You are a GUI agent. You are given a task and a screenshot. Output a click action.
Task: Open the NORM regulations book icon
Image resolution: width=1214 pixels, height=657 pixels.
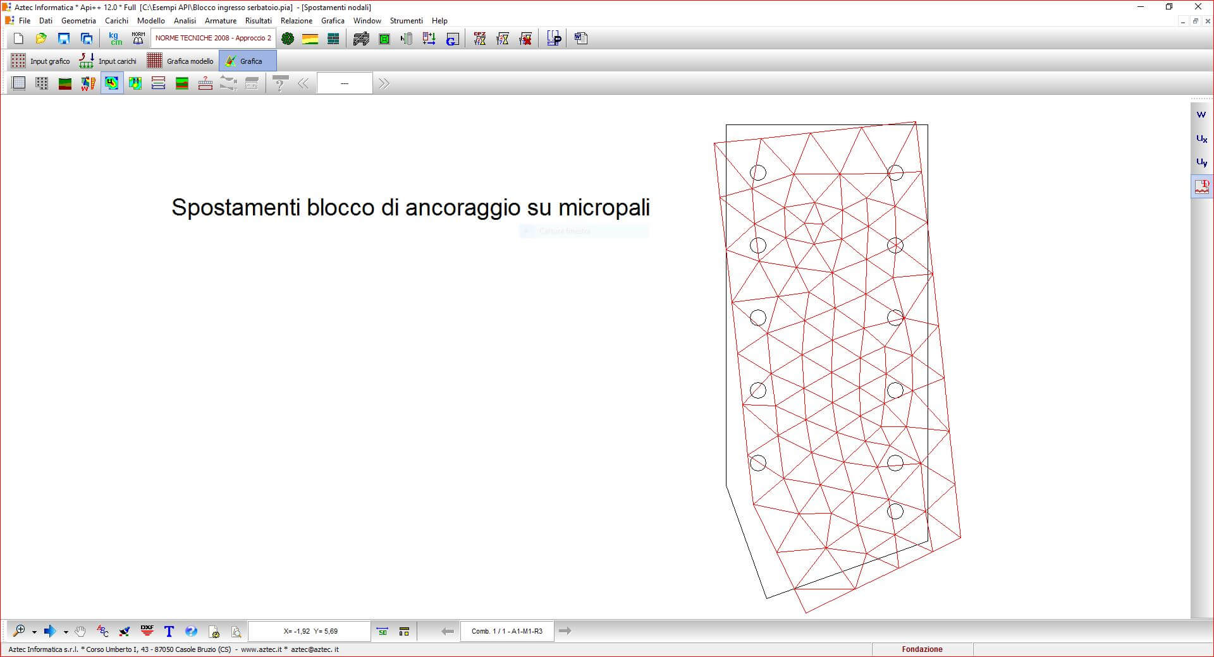pos(138,39)
